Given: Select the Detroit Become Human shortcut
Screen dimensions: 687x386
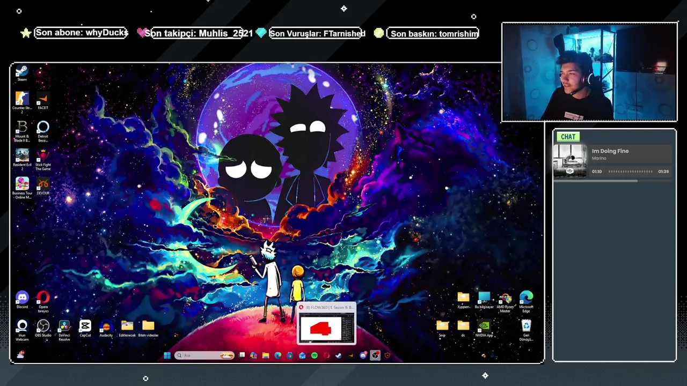Looking at the screenshot, I should point(43,131).
